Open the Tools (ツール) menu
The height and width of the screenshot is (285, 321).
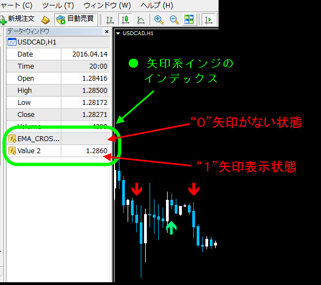click(58, 5)
